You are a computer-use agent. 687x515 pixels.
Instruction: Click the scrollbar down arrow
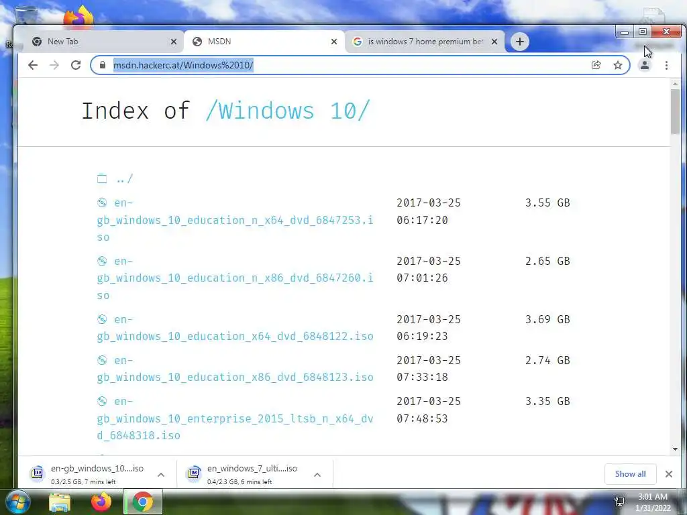pyautogui.click(x=675, y=449)
